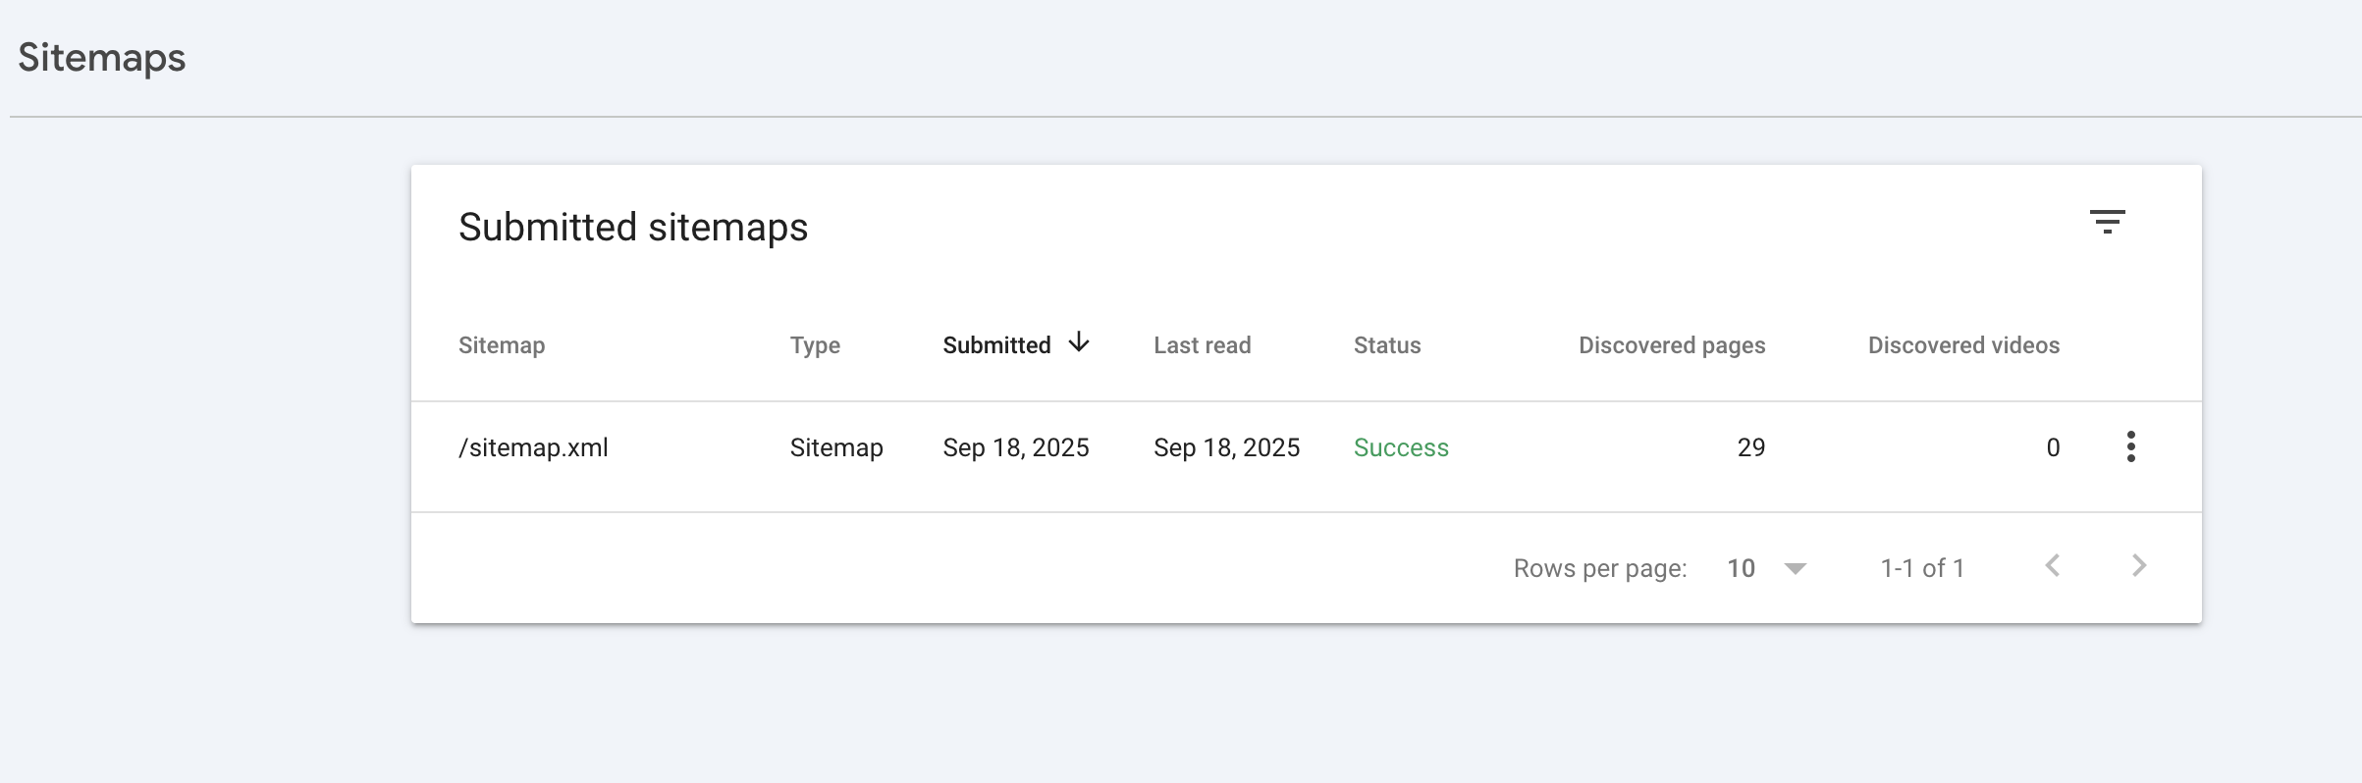The height and width of the screenshot is (783, 2362).
Task: Go to the previous page chevron
Action: pos(2052,566)
